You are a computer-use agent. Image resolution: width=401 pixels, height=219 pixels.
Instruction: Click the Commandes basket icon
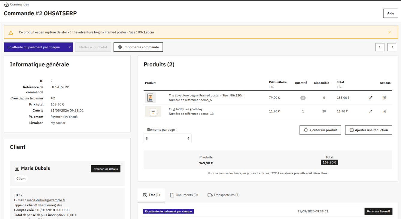point(7,5)
